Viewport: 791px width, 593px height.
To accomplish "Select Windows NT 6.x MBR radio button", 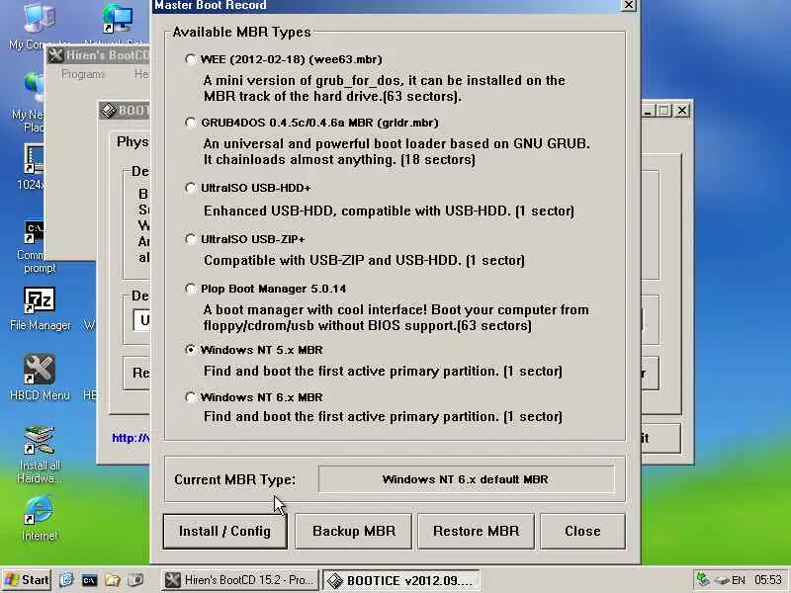I will coord(190,397).
